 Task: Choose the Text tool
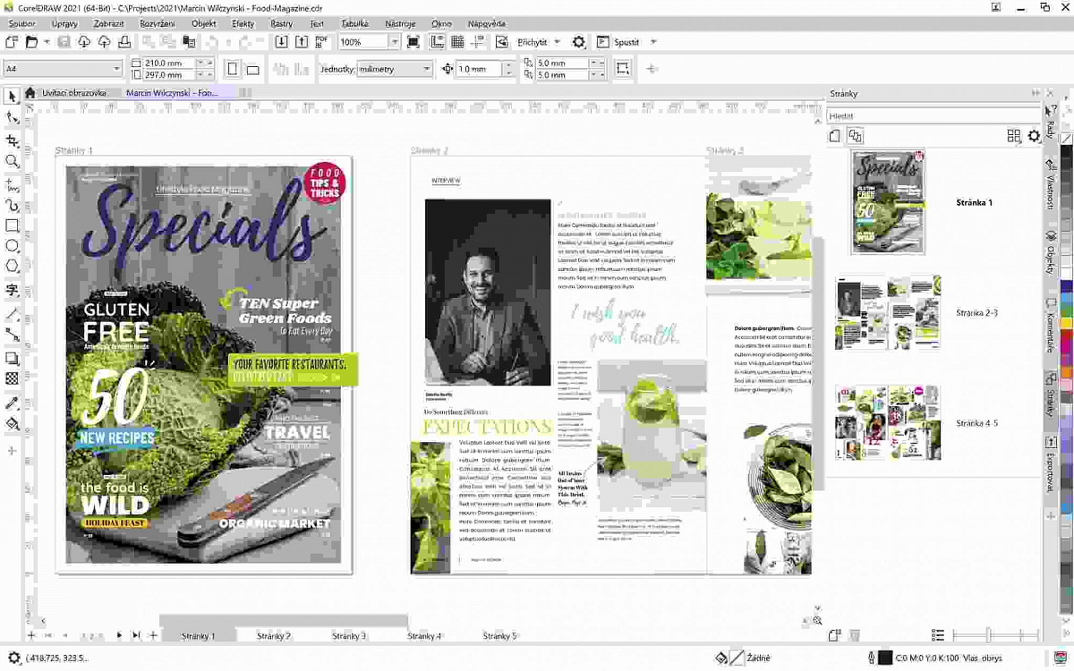[x=13, y=289]
